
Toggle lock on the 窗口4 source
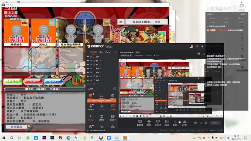click(x=91, y=60)
